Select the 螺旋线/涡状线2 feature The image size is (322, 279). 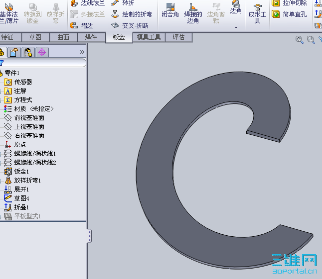(30, 163)
